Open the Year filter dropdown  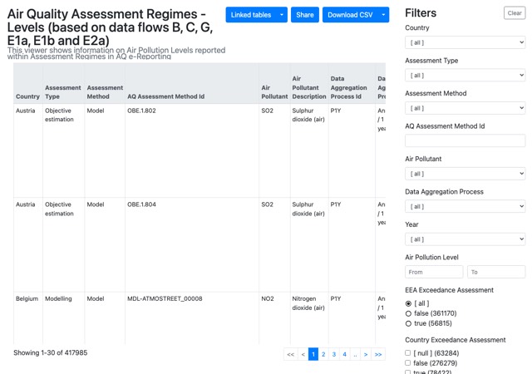(x=465, y=239)
